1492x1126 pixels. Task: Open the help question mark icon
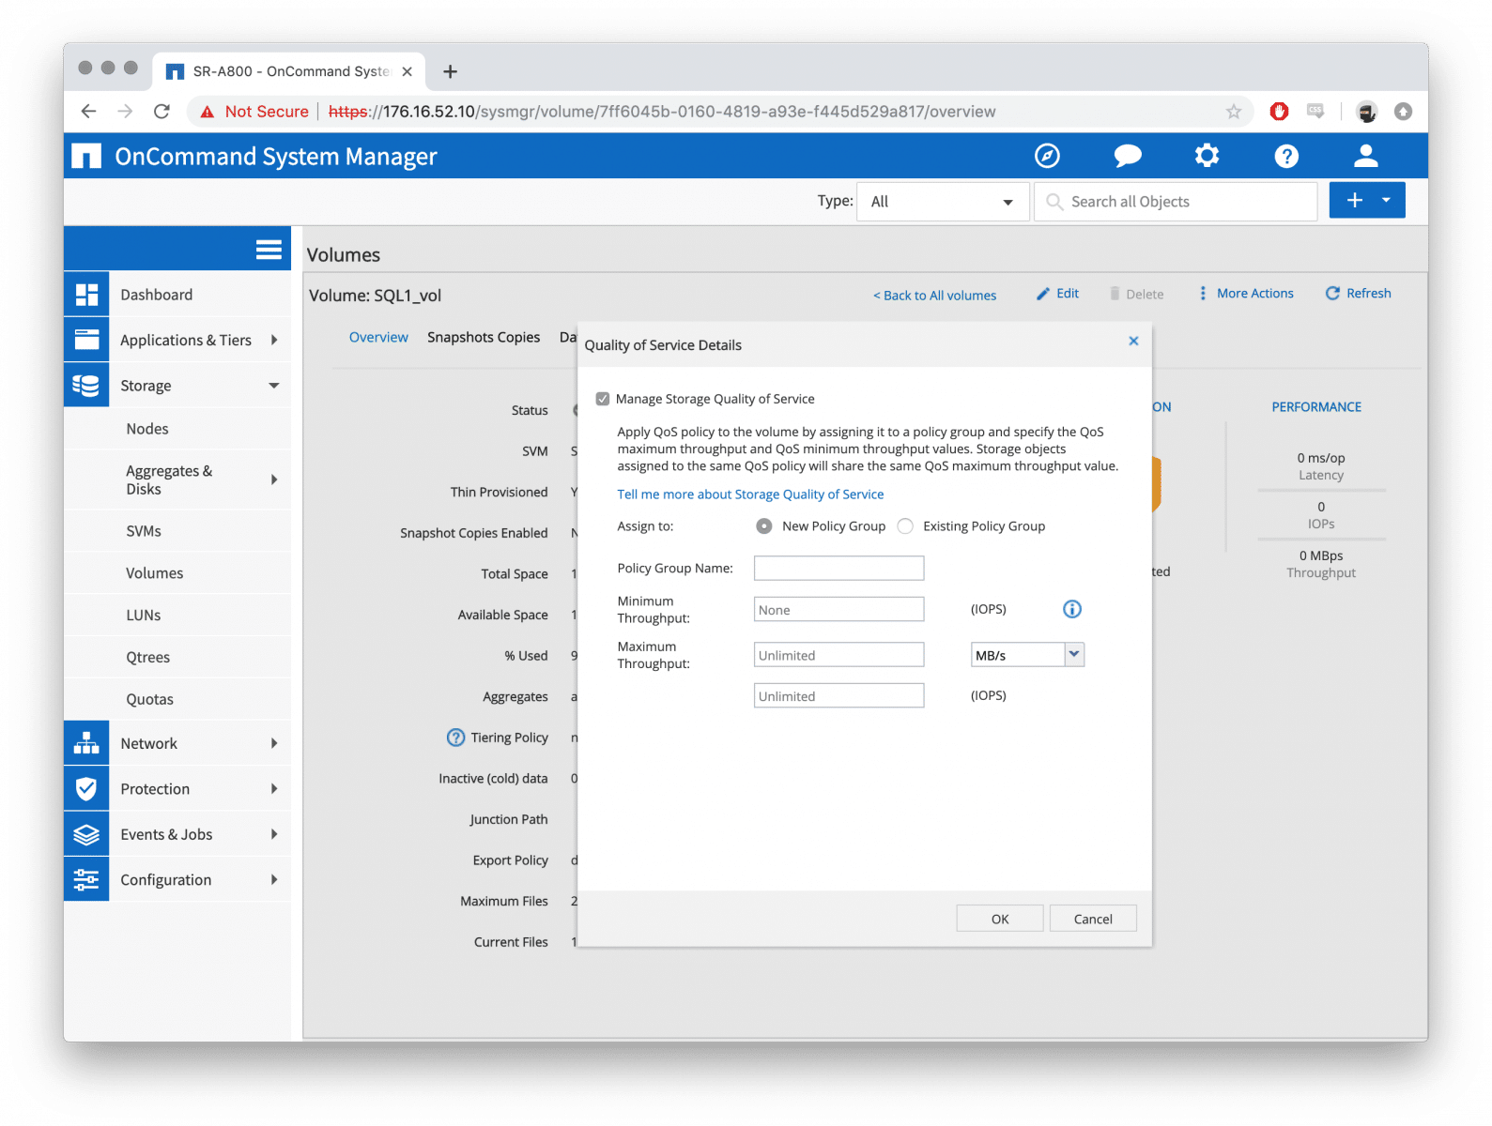1286,156
